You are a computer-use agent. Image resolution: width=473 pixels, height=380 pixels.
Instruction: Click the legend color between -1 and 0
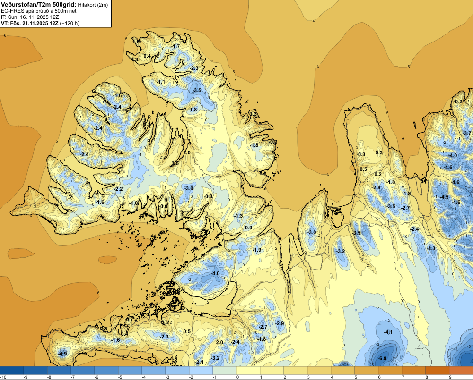pyautogui.click(x=224, y=370)
